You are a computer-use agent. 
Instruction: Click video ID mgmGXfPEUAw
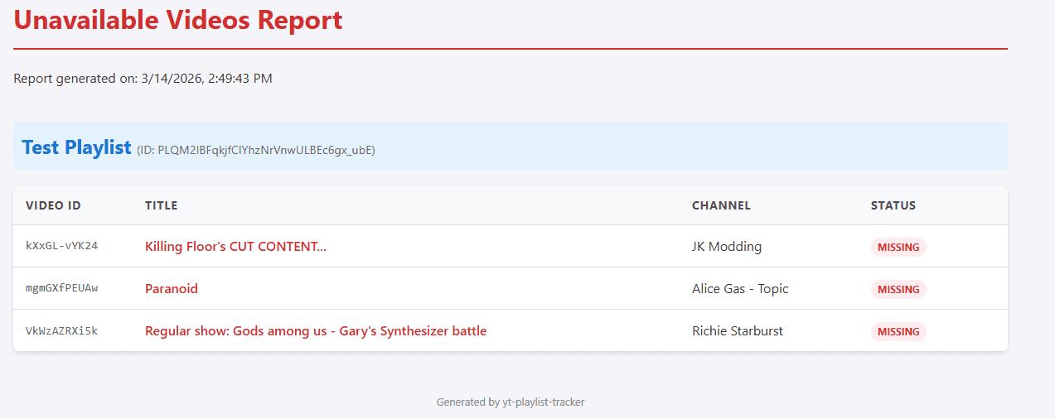[62, 289]
